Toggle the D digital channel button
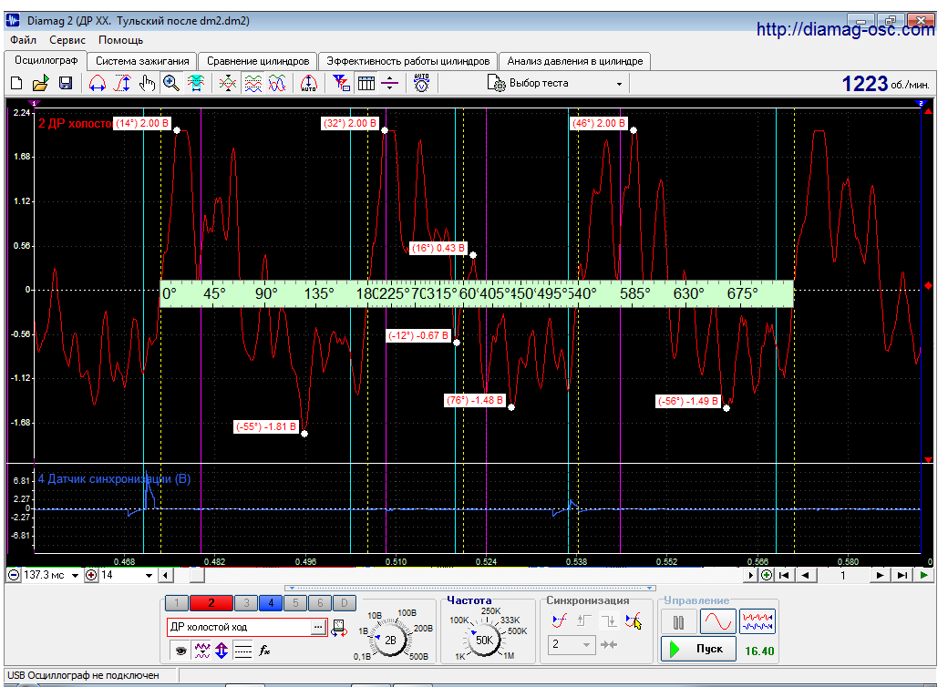Image resolution: width=948 pixels, height=687 pixels. click(x=344, y=602)
